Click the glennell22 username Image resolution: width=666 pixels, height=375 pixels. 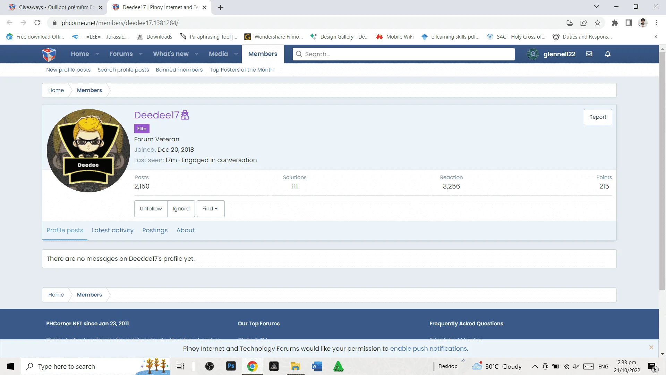tap(559, 54)
